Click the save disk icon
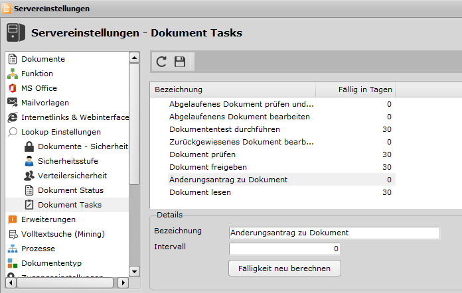This screenshot has width=462, height=293. (x=180, y=62)
